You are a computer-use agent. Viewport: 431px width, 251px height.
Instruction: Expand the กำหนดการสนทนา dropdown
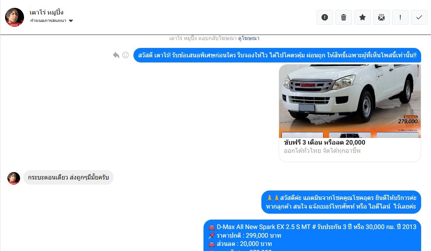click(x=52, y=21)
